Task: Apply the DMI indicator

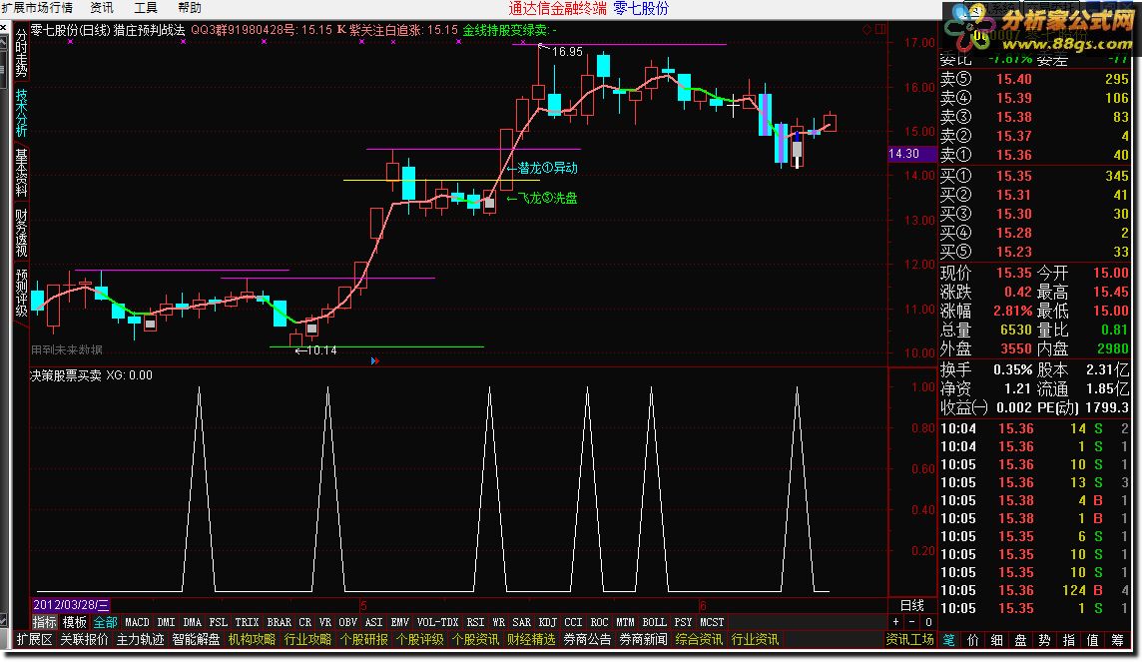Action: (167, 622)
